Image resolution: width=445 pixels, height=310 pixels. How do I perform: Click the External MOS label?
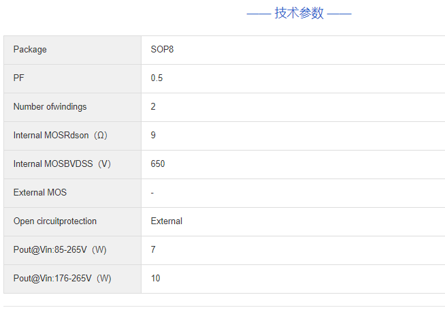tap(40, 193)
